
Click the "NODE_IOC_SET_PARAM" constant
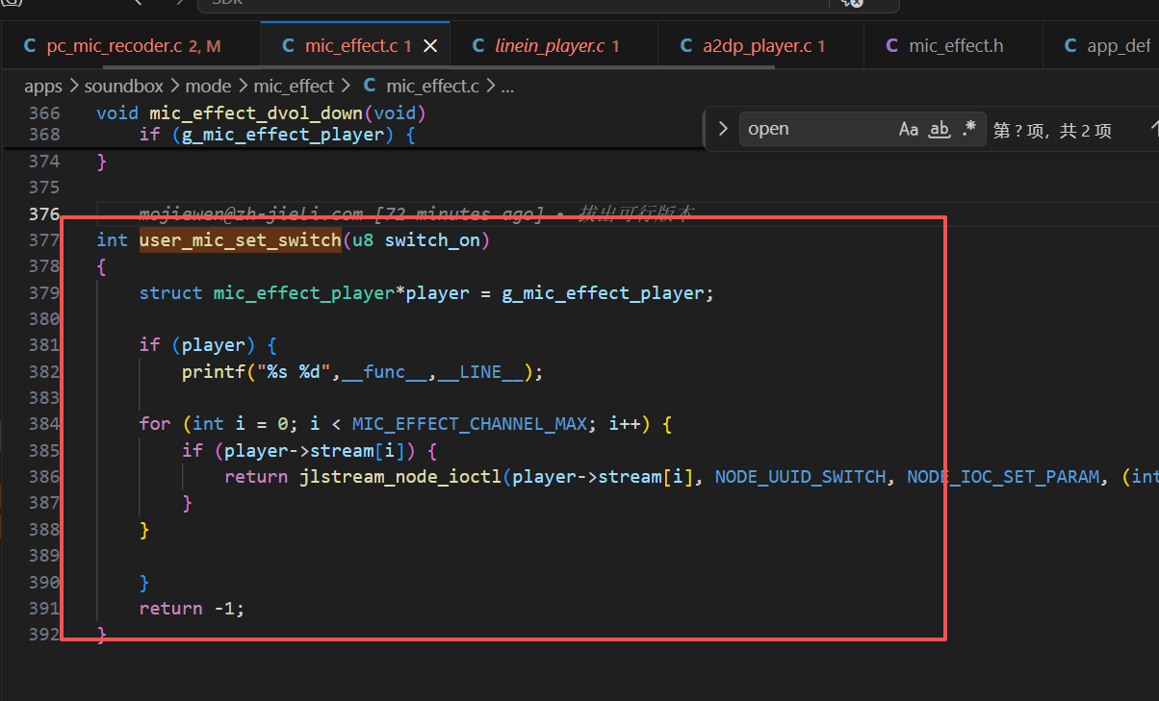click(1003, 477)
